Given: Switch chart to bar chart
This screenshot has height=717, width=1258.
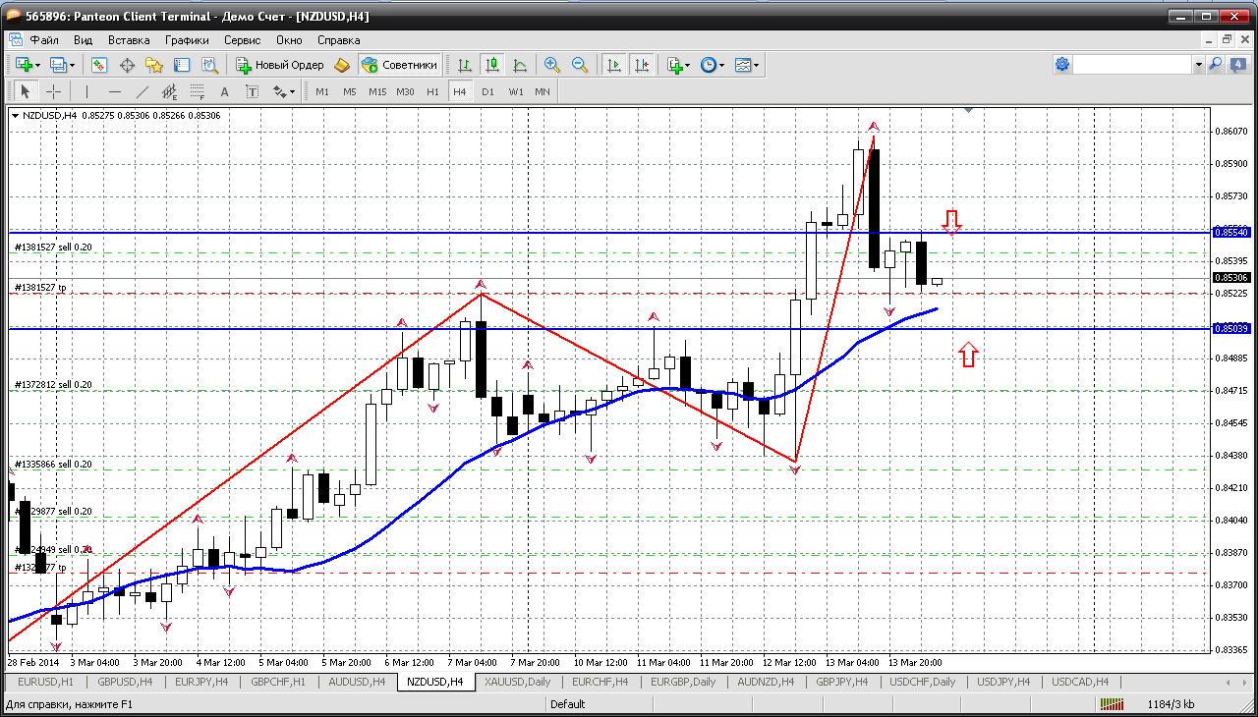Looking at the screenshot, I should click(x=465, y=65).
